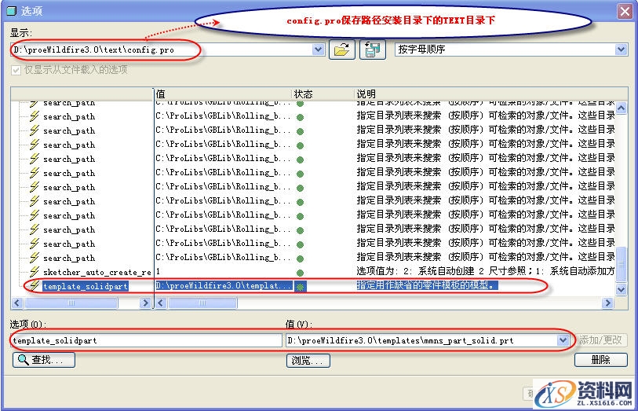Save configuration copy with the disk icon

click(372, 50)
